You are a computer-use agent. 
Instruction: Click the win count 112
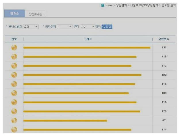click(x=164, y=66)
